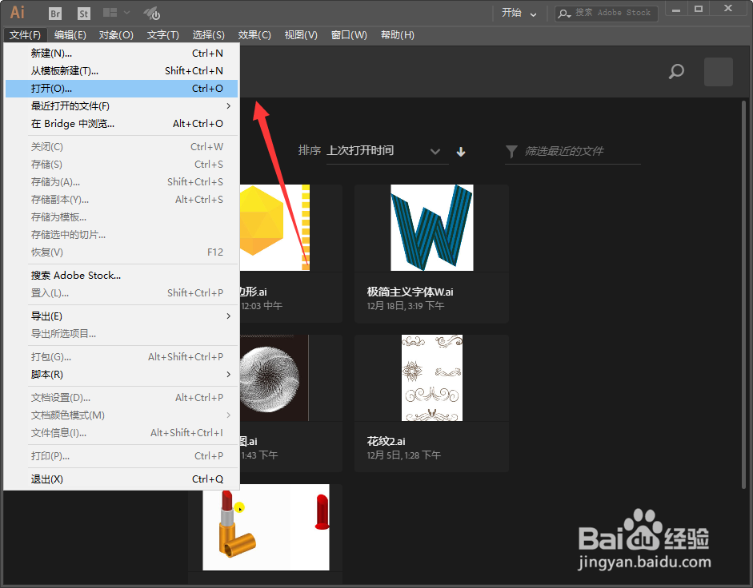The height and width of the screenshot is (588, 753).
Task: Select 打开(O)... menu item
Action: point(122,88)
